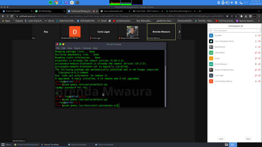The height and width of the screenshot is (147, 262).
Task: Toggle microphone for Roy (Me)
Action: tap(256, 36)
